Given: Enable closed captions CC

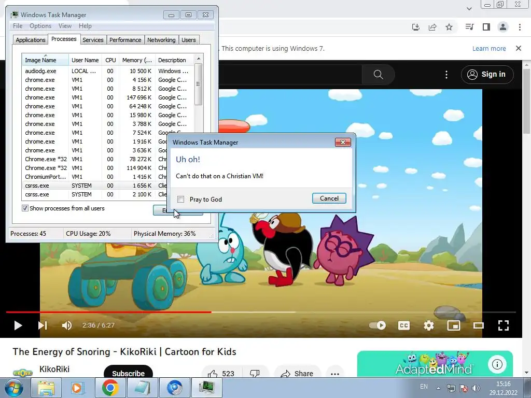Looking at the screenshot, I should 403,325.
